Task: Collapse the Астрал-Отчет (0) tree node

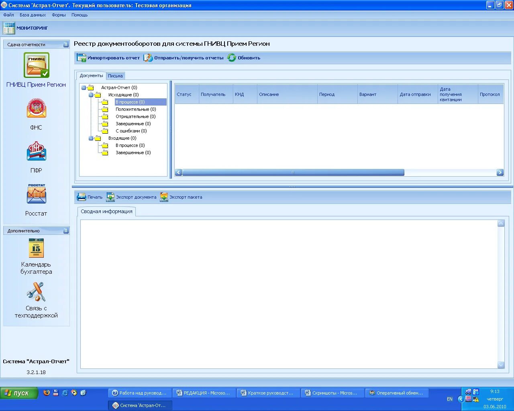Action: pyautogui.click(x=84, y=87)
